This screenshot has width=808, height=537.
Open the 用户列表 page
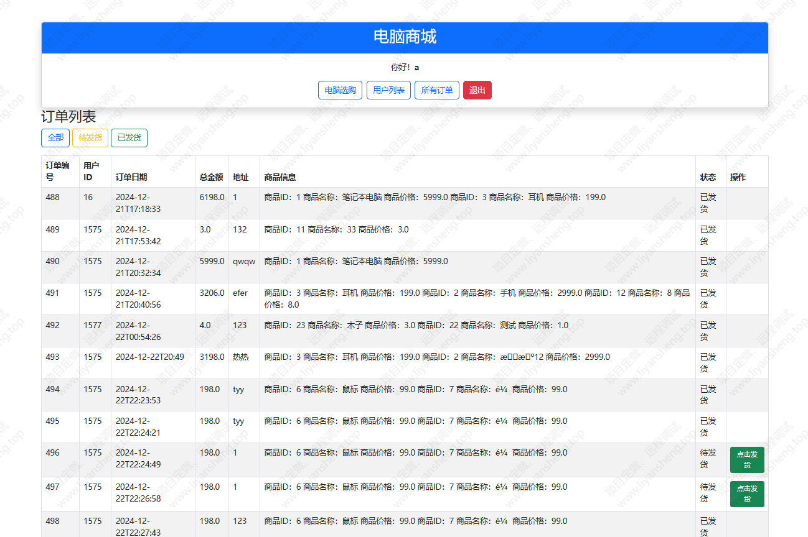point(388,90)
